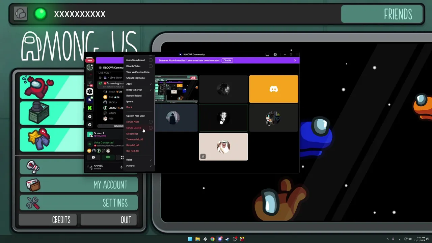The height and width of the screenshot is (243, 432).
Task: Open Discover servers compass icon
Action: click(90, 125)
